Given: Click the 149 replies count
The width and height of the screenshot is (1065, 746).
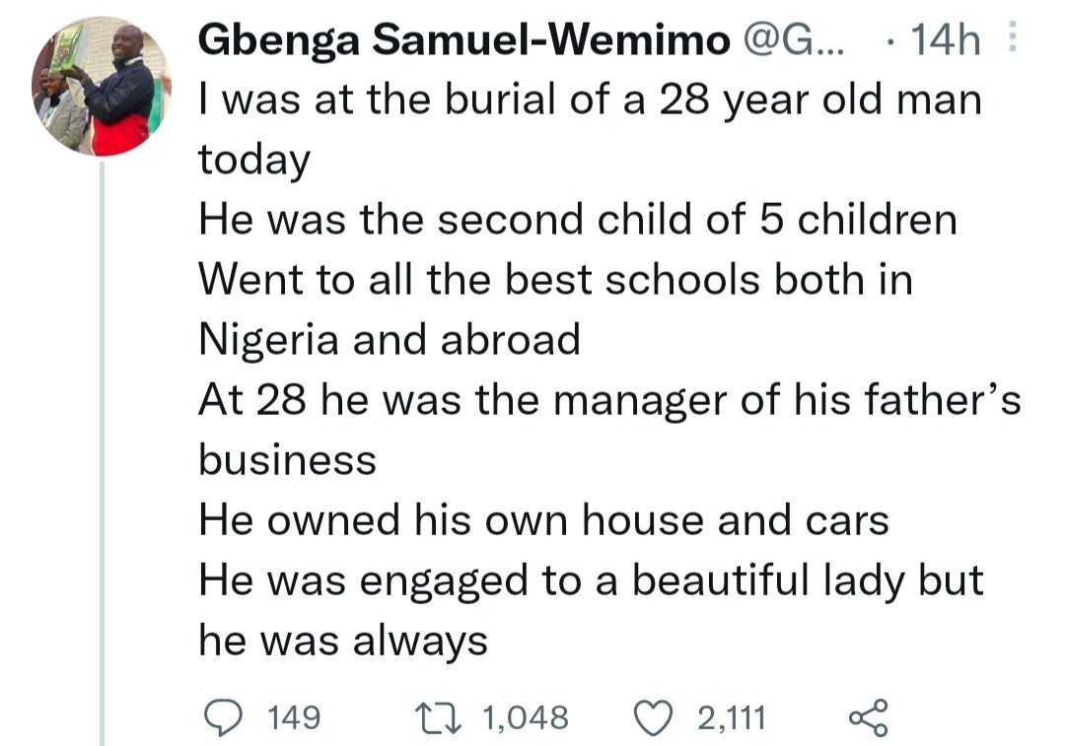Looking at the screenshot, I should 294,716.
